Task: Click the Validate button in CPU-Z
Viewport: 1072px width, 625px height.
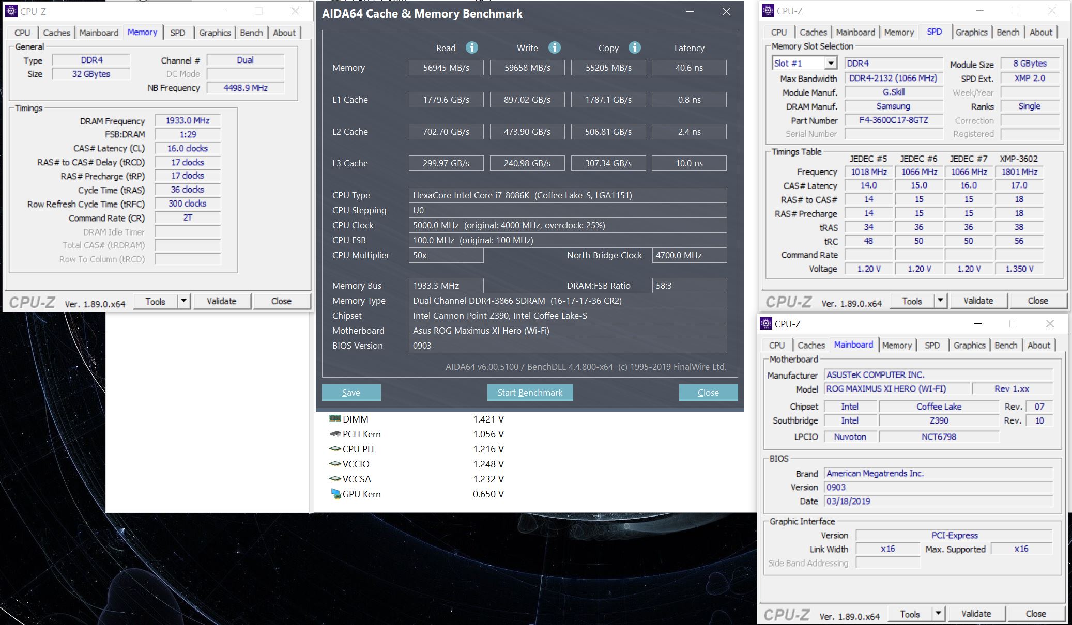Action: pyautogui.click(x=221, y=301)
